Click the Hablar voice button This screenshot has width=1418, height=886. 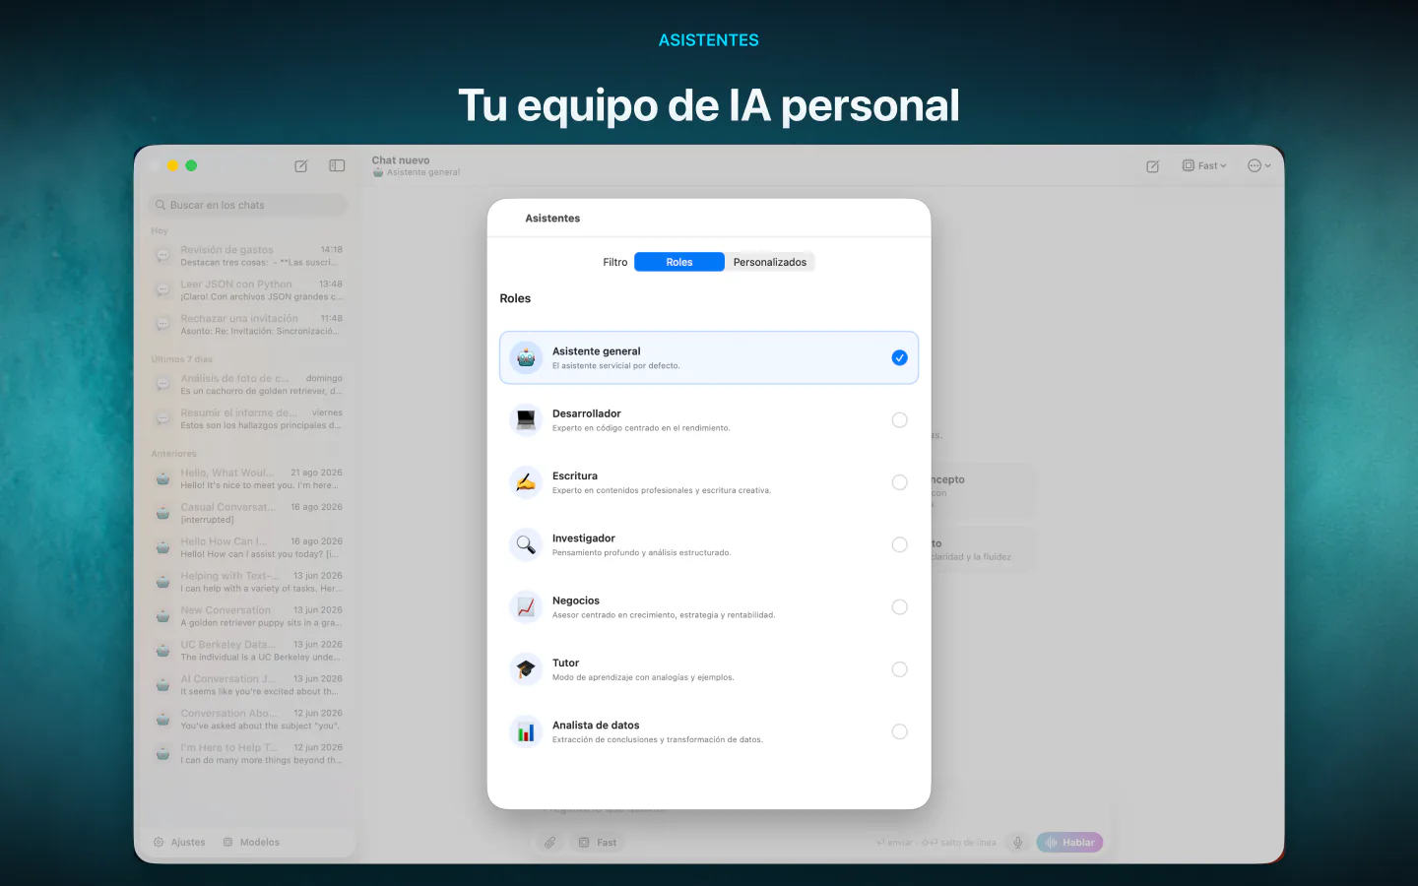tap(1069, 843)
